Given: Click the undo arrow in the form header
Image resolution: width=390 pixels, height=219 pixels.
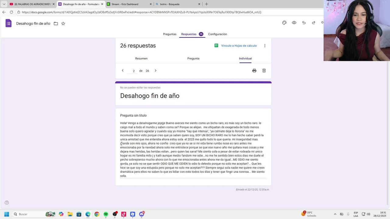Looking at the screenshot, I should [x=304, y=23].
